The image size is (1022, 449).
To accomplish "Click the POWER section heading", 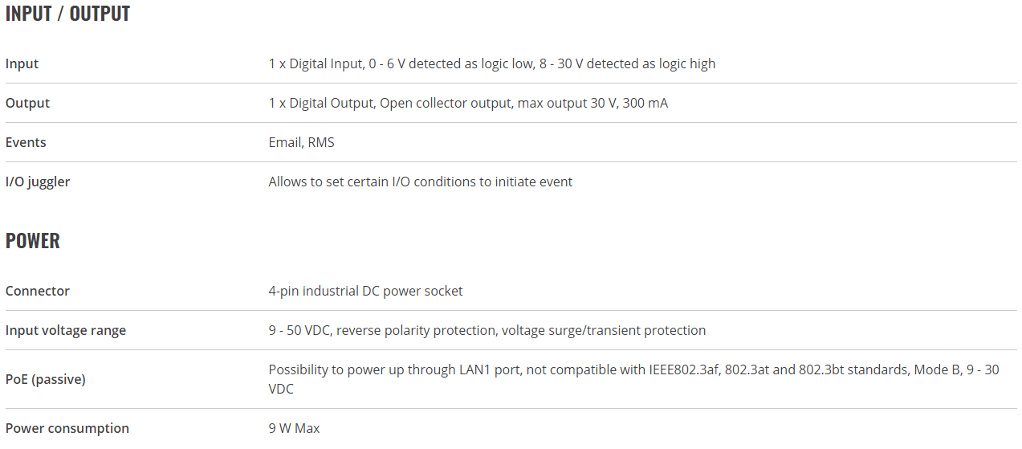I will [33, 241].
